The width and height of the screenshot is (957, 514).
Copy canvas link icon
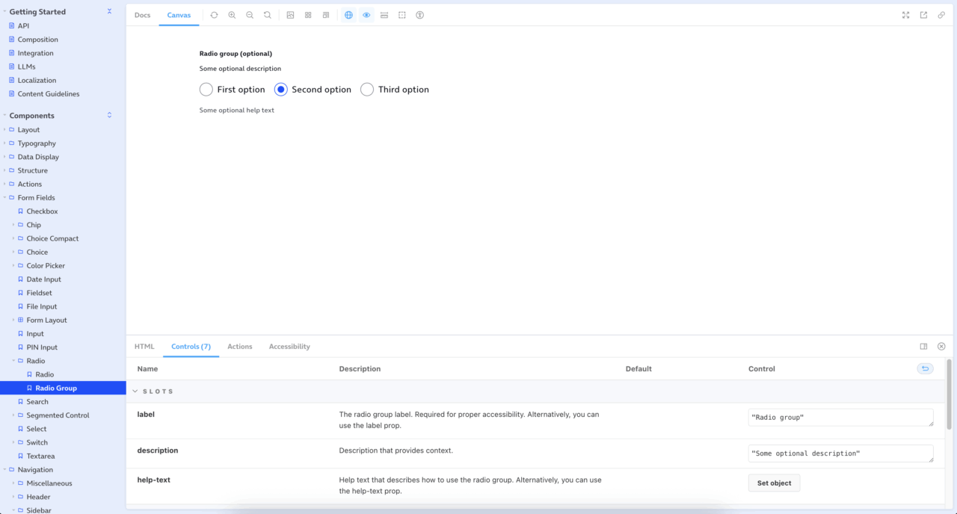coord(941,15)
